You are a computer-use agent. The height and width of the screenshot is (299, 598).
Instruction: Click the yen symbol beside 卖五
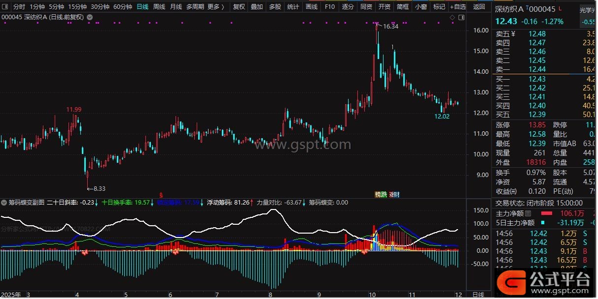tap(513, 34)
